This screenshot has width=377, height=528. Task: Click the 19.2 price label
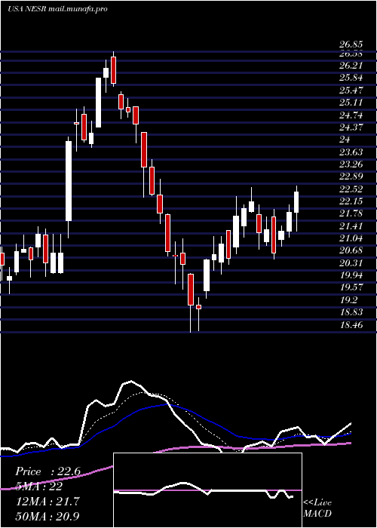click(348, 300)
